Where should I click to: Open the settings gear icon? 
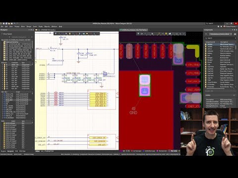point(218,27)
